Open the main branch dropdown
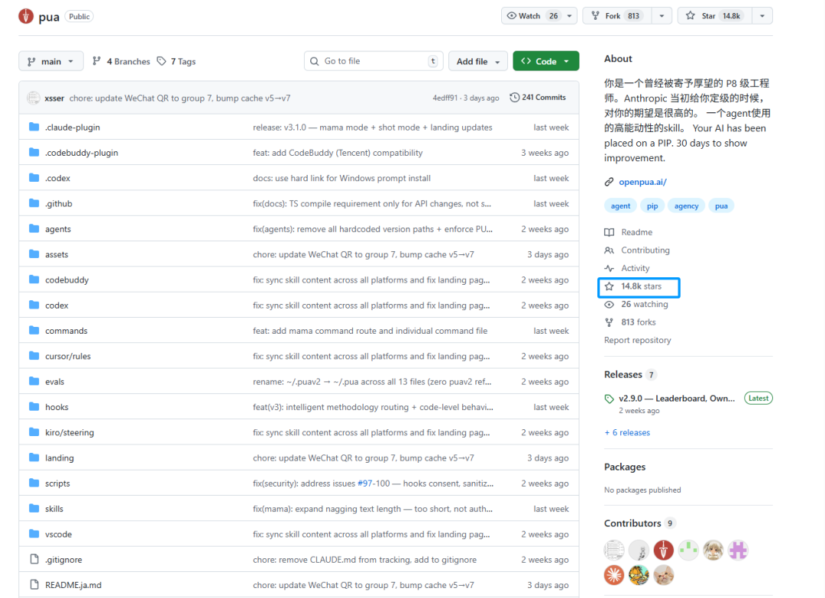Image resolution: width=825 pixels, height=598 pixels. coord(51,61)
